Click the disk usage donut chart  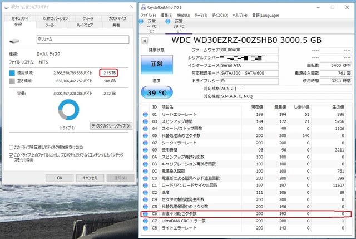click(x=68, y=110)
